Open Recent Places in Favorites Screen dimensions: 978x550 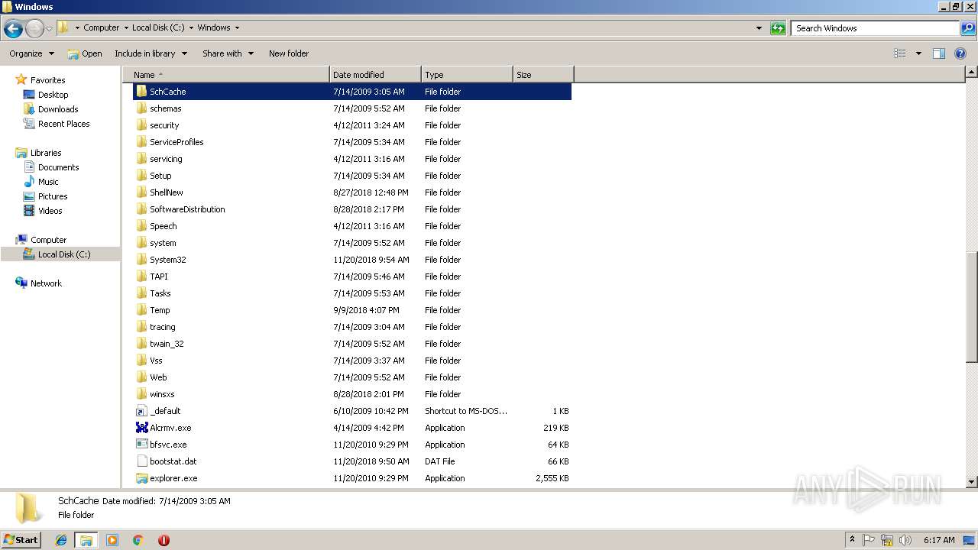[x=63, y=124]
